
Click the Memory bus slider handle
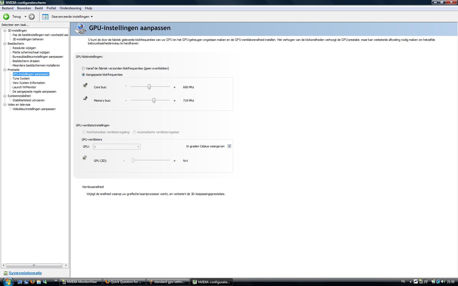pos(154,101)
